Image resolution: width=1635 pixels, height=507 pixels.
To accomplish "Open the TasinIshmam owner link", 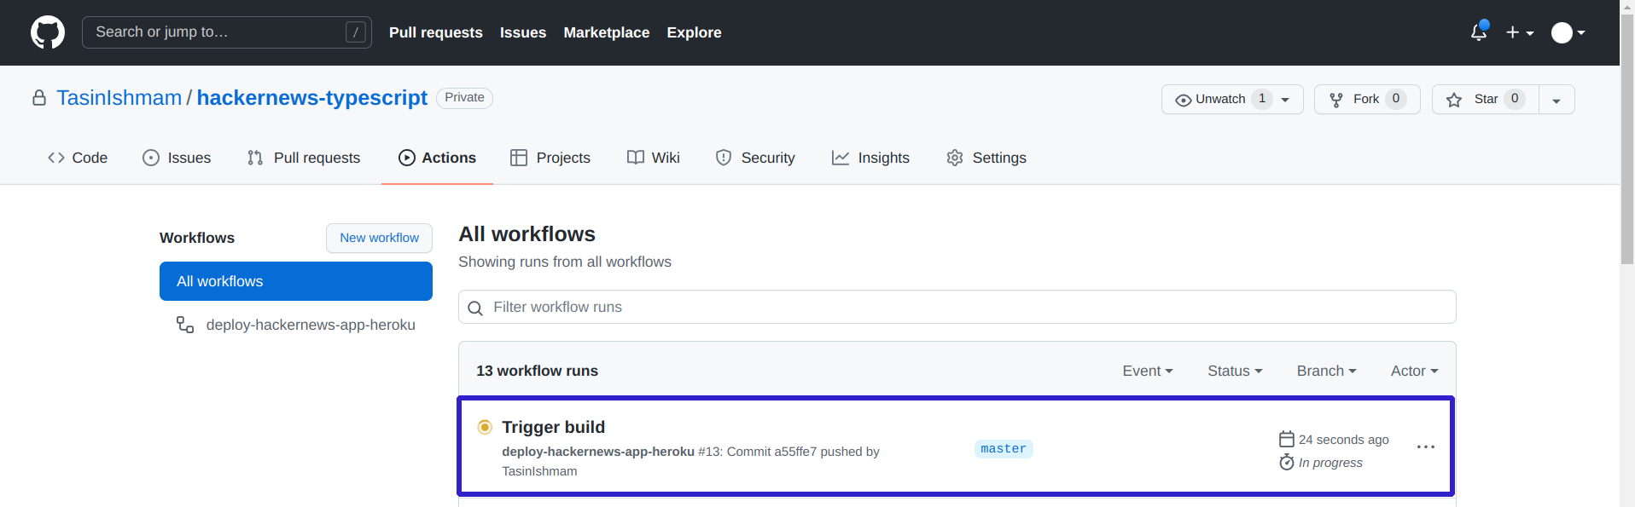I will 119,98.
